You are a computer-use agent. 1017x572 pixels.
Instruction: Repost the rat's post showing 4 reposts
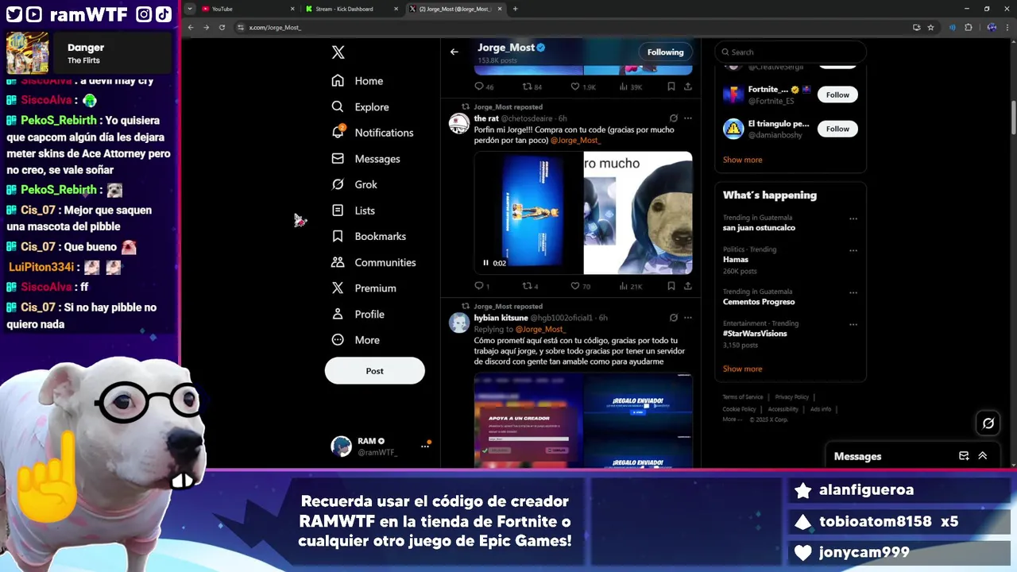530,286
